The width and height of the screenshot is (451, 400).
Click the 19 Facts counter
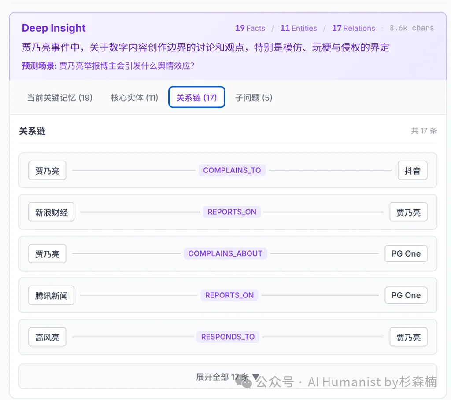[250, 28]
